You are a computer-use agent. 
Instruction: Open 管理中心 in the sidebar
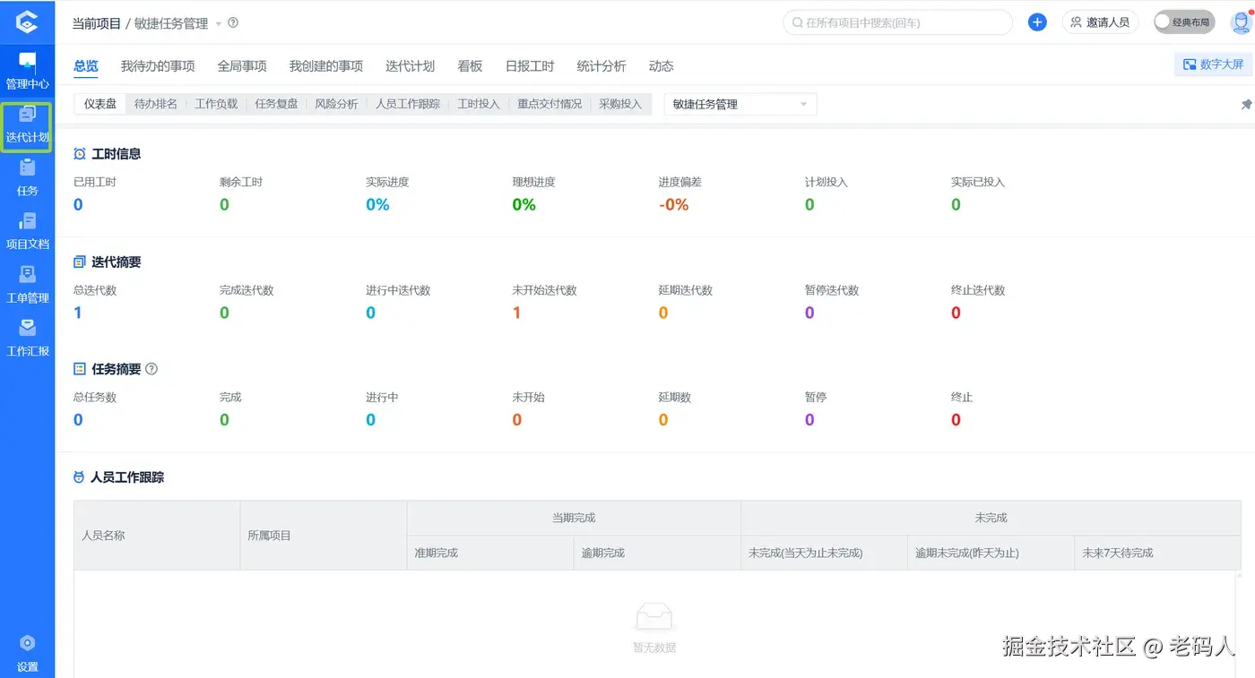pyautogui.click(x=27, y=71)
